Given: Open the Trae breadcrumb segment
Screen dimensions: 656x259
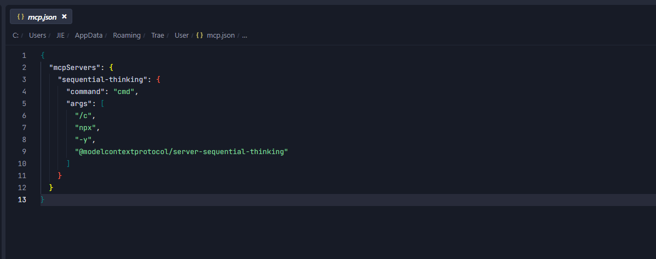Looking at the screenshot, I should tap(158, 36).
